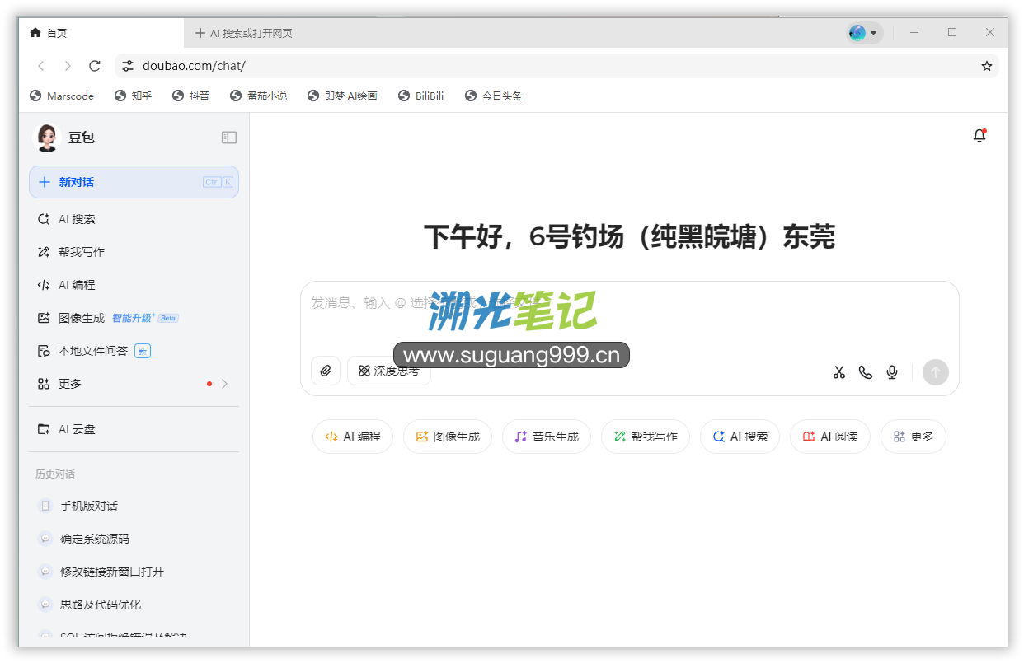Open AI 编程 in the sidebar
1024x663 pixels.
coord(134,285)
